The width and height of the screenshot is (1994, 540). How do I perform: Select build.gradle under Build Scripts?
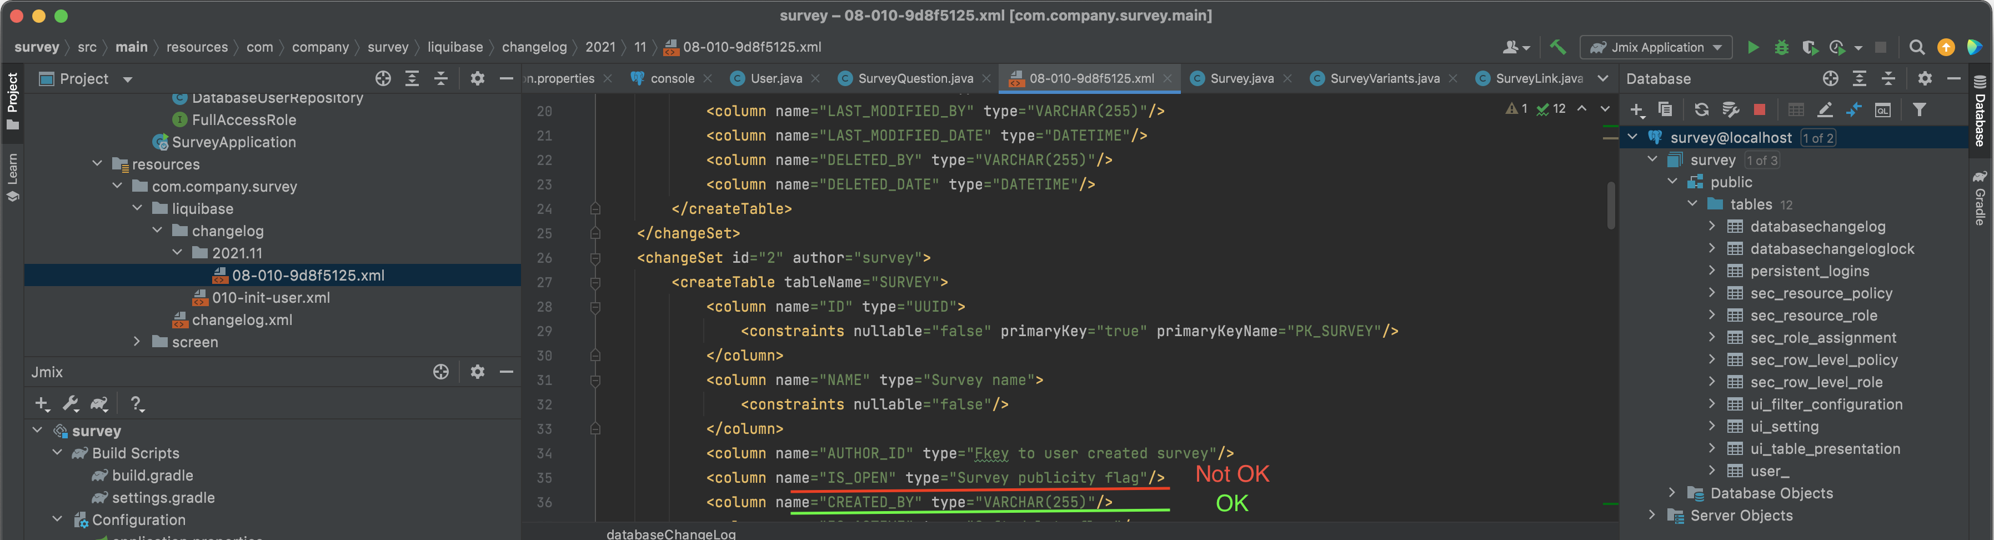(x=152, y=475)
